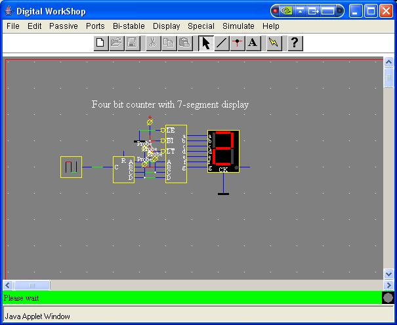Click the Open folder toolbar icon

pos(116,43)
